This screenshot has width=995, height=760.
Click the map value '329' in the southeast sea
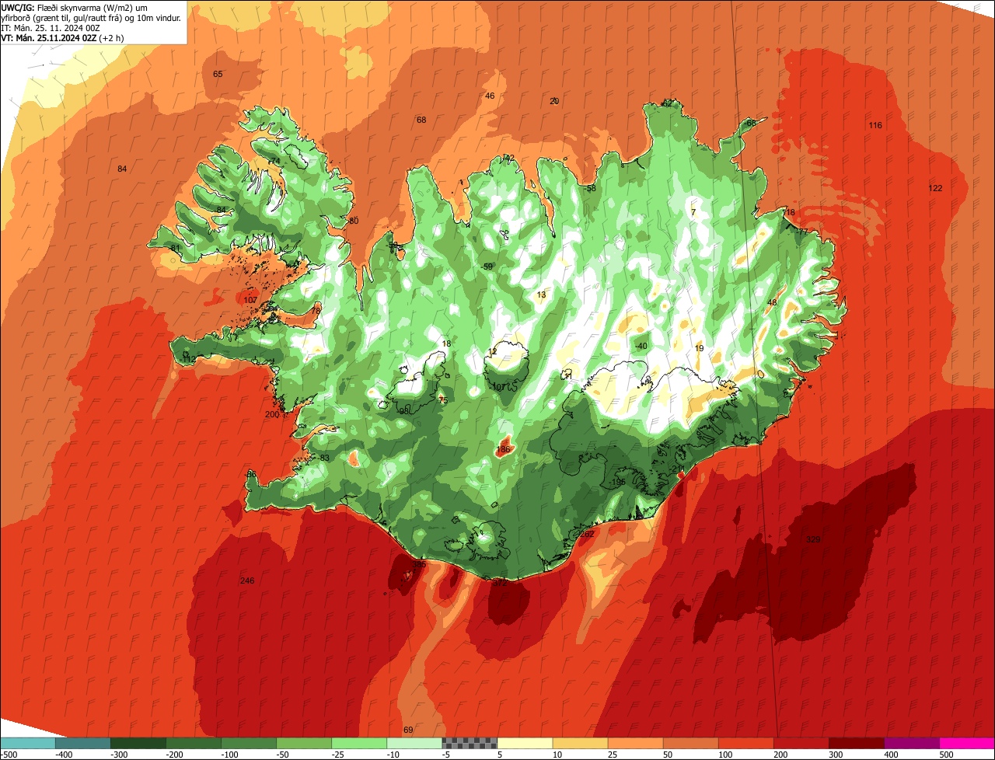[813, 539]
